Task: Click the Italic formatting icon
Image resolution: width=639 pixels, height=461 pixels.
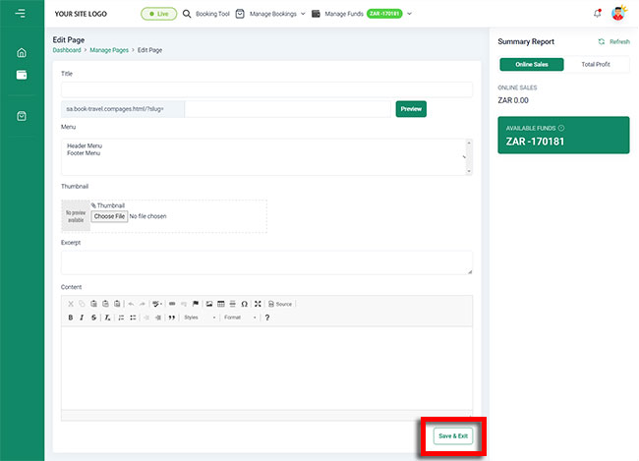Action: click(82, 317)
